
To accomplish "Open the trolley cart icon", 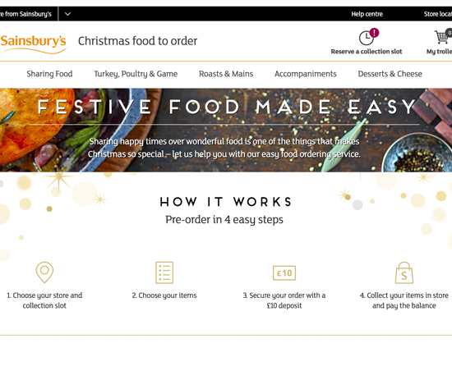I will click(442, 37).
